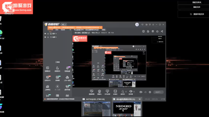
Task: Toggle the eye icon on the second layer
Action: (x=45, y=37)
